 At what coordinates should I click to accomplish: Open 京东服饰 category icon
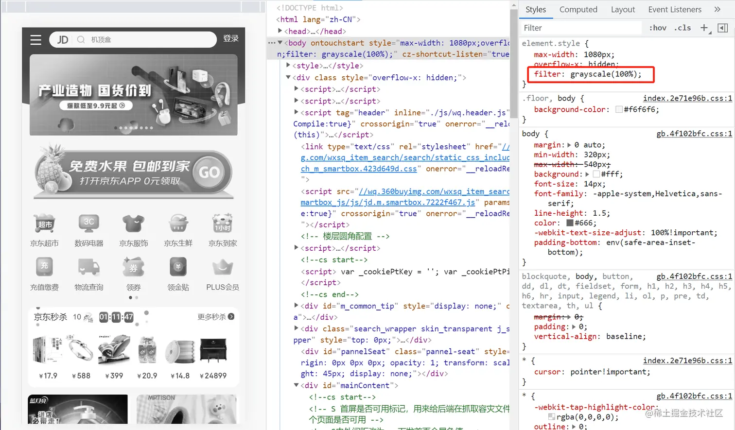click(x=133, y=224)
